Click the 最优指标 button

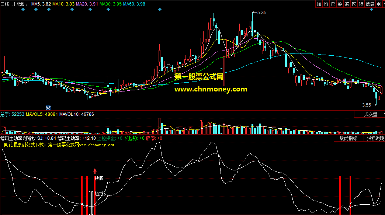[348, 138]
